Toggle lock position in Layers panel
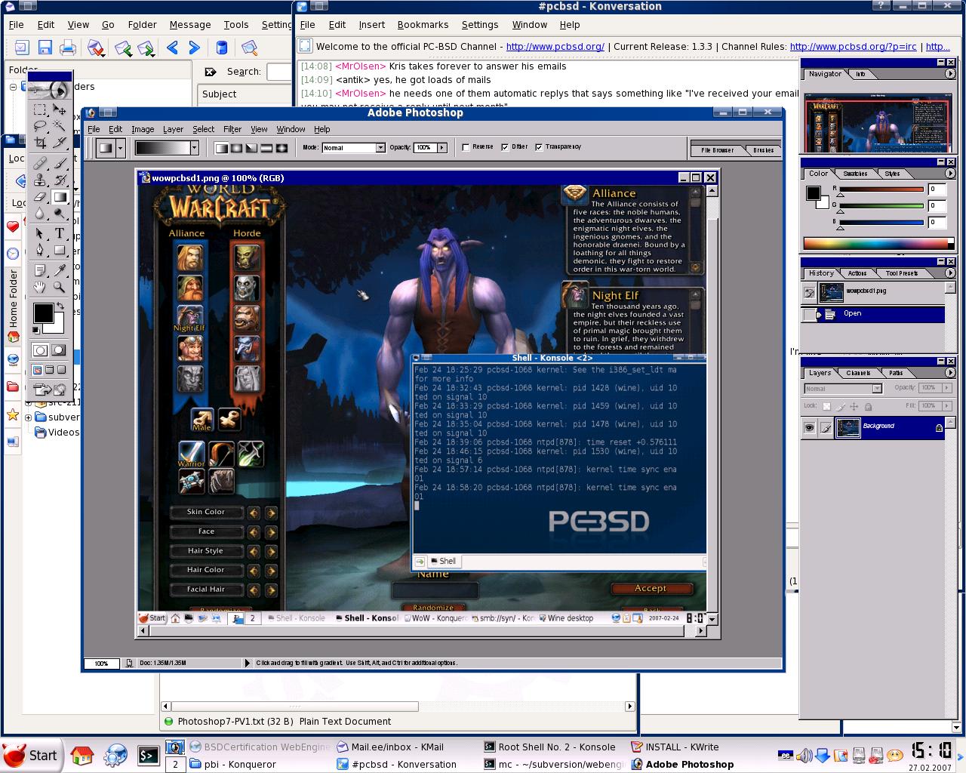The width and height of the screenshot is (966, 773). pyautogui.click(x=854, y=406)
